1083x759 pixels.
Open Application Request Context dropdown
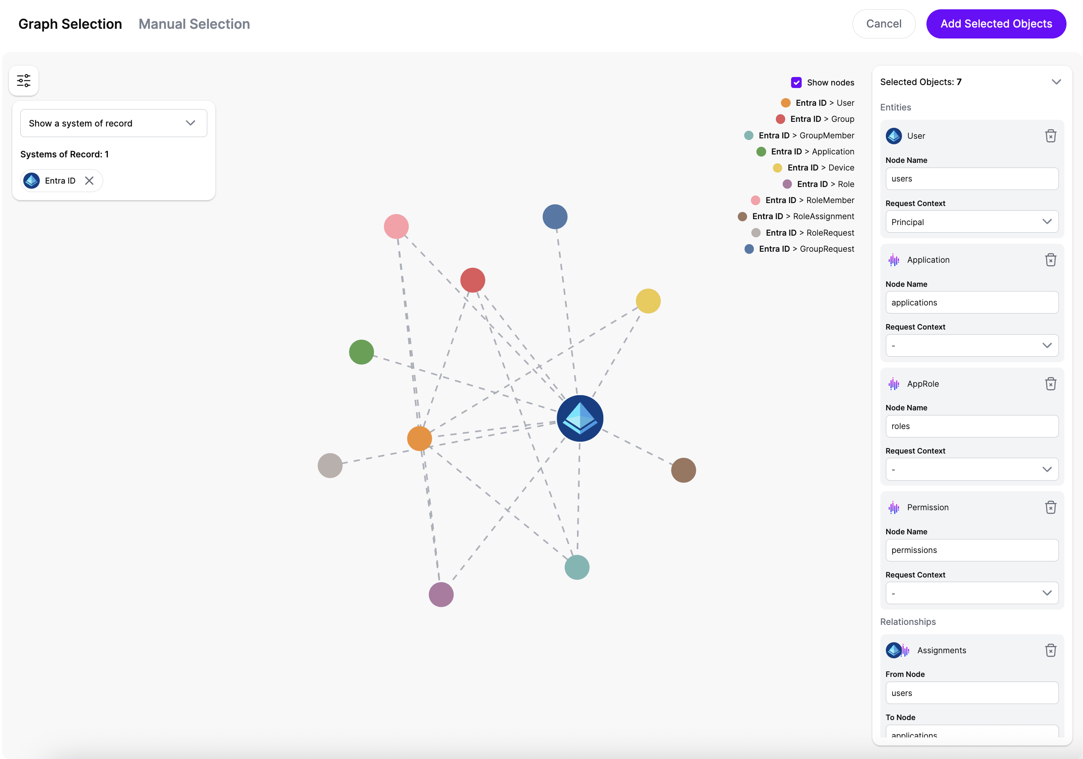click(x=972, y=346)
